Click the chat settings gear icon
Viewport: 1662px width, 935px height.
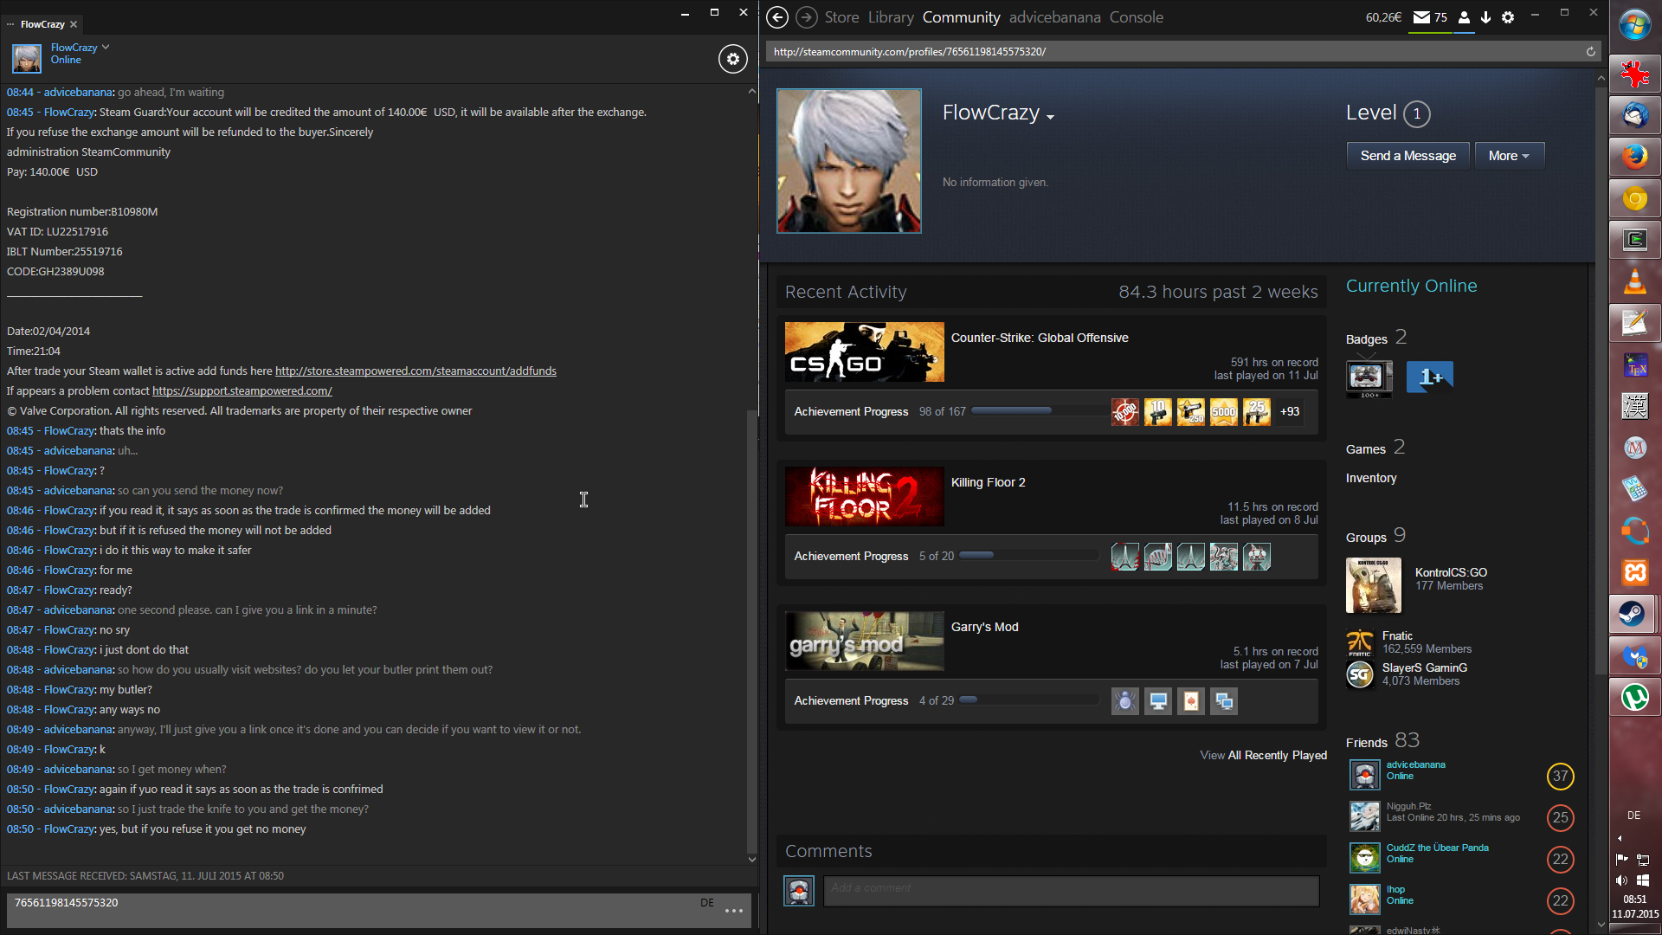click(732, 59)
